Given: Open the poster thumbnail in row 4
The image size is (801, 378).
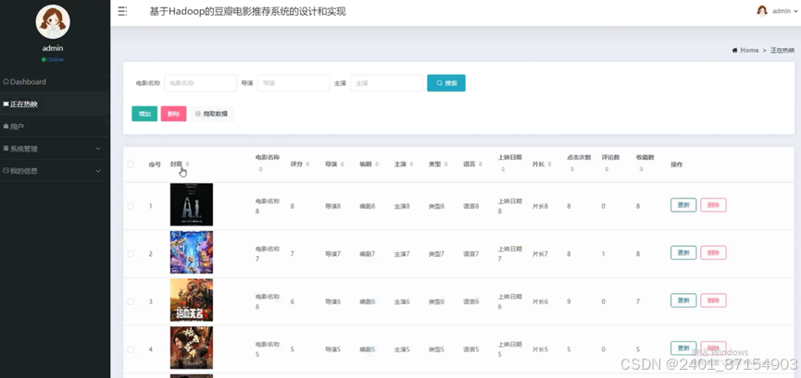Looking at the screenshot, I should click(x=192, y=348).
